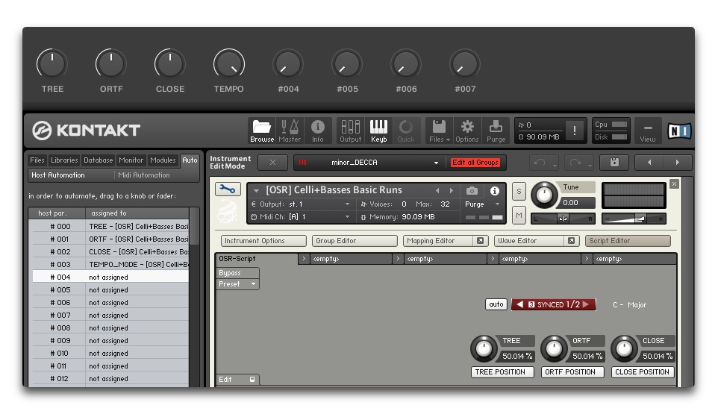
Task: Select the Midi Automation tab
Action: click(144, 175)
